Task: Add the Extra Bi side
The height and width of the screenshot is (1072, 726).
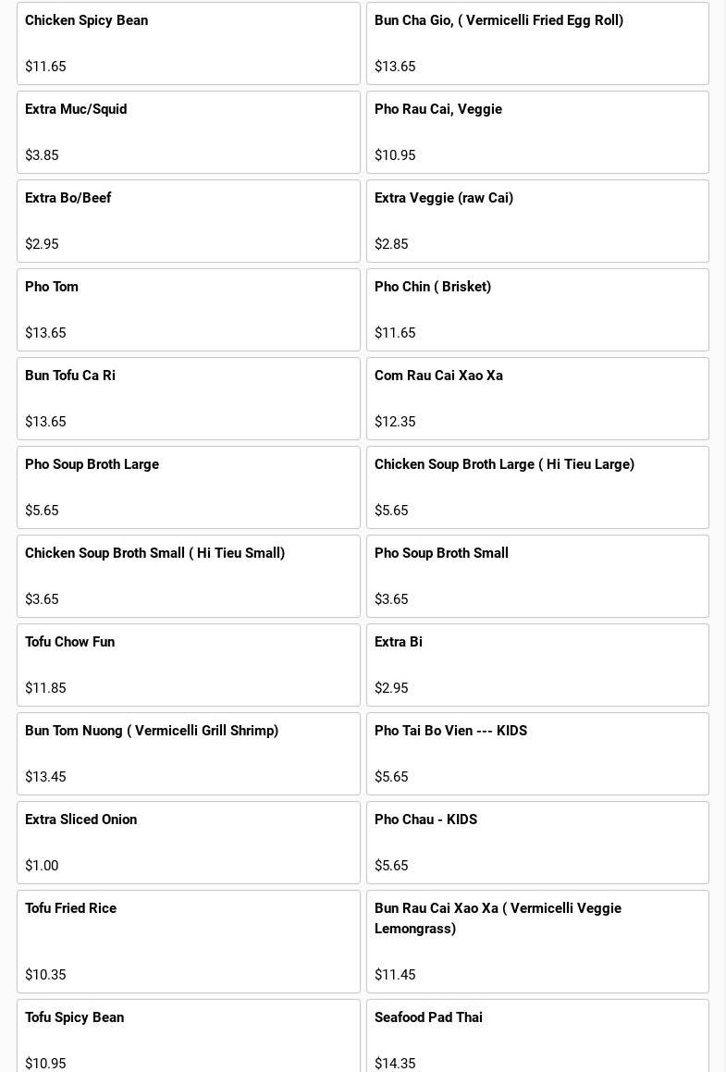Action: point(537,665)
